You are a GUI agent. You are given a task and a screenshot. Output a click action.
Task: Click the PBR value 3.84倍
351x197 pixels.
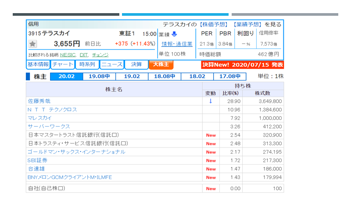pos(225,44)
